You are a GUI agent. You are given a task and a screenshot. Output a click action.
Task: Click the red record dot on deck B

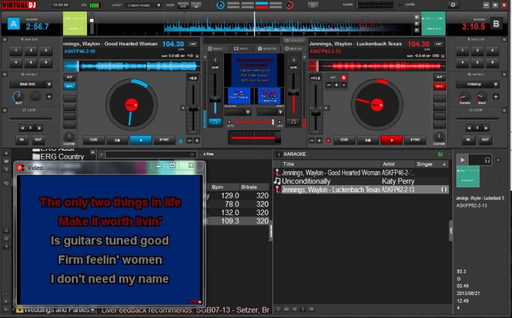pos(328,140)
